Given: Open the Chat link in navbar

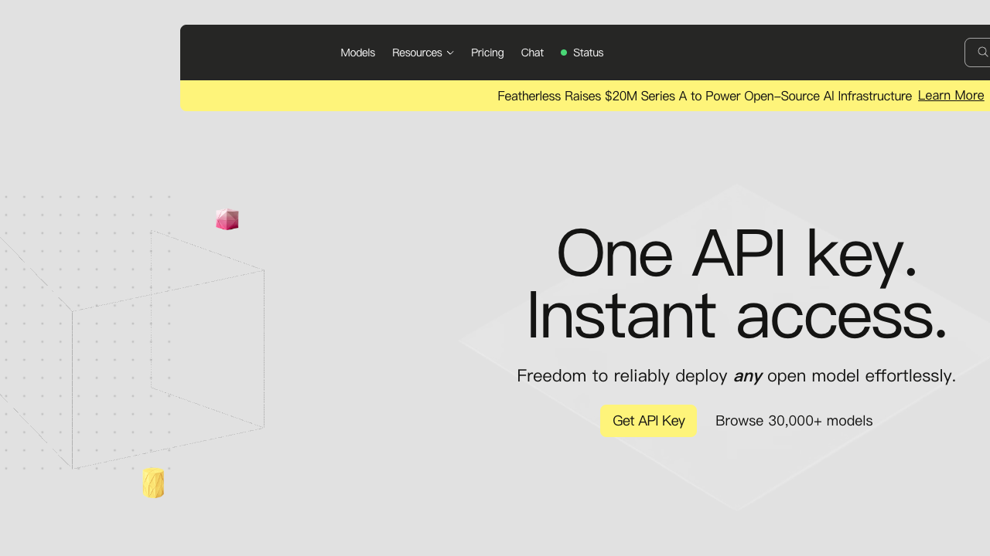Looking at the screenshot, I should click(532, 53).
